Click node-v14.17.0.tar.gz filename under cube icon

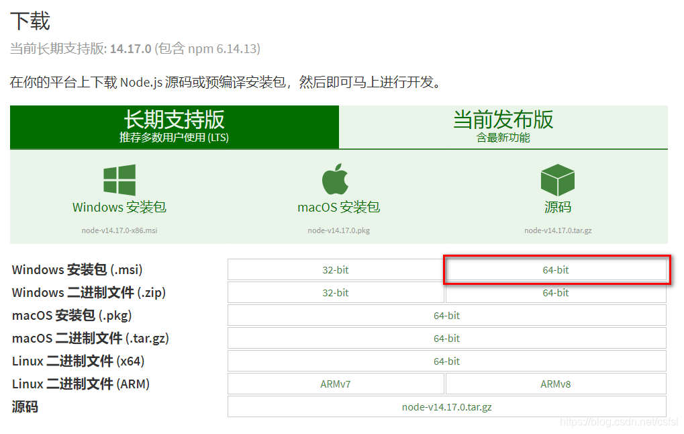coord(558,230)
